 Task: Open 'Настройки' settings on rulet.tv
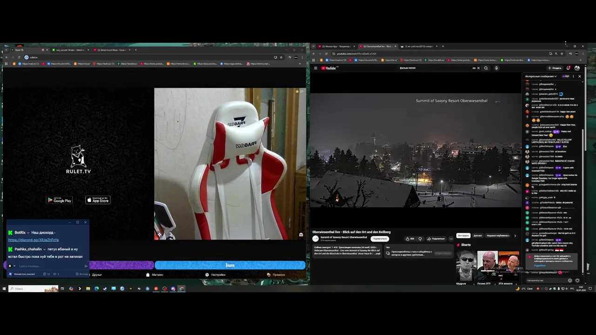216,275
